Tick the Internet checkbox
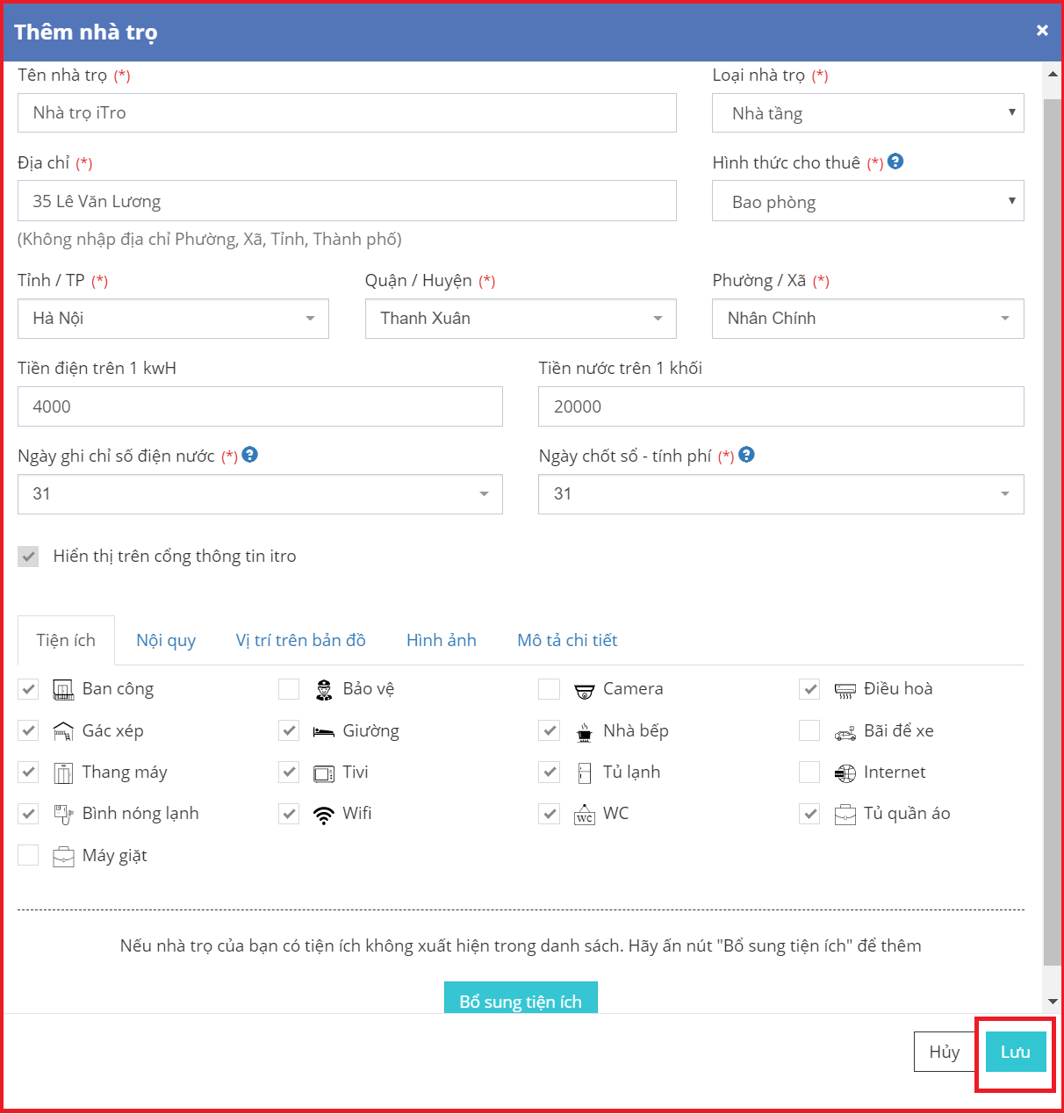Screen dimensions: 1064x1114 [x=809, y=773]
